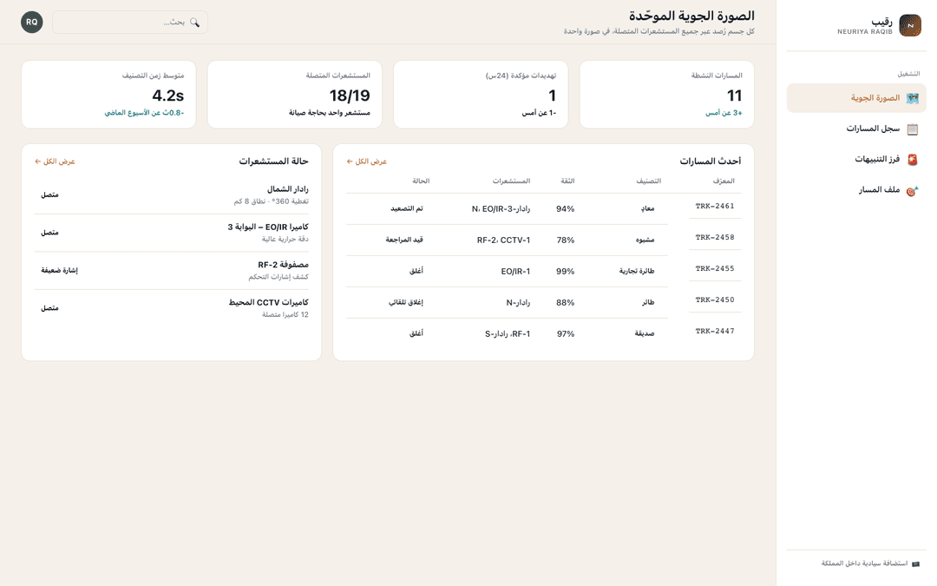Select the كاميرات CCTV المحيط sensor row
Image resolution: width=937 pixels, height=586 pixels.
[172, 308]
